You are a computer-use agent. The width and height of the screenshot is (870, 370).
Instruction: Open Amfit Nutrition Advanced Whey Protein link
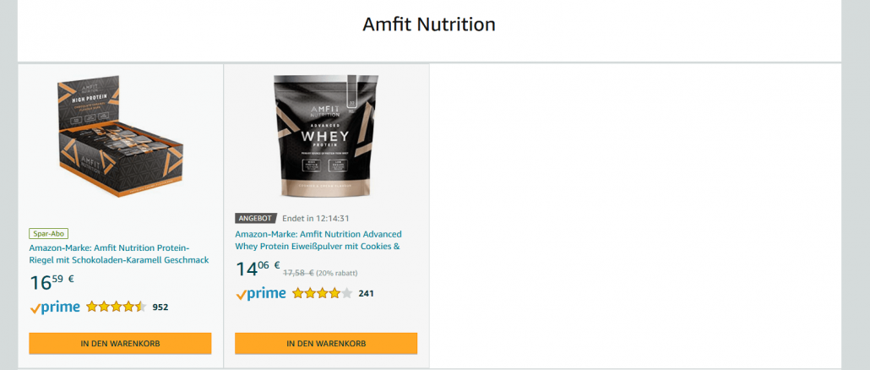click(318, 240)
